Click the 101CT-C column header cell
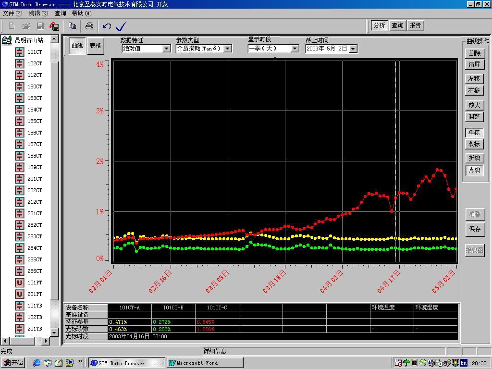Image resolution: width=492 pixels, height=369 pixels. tap(217, 307)
